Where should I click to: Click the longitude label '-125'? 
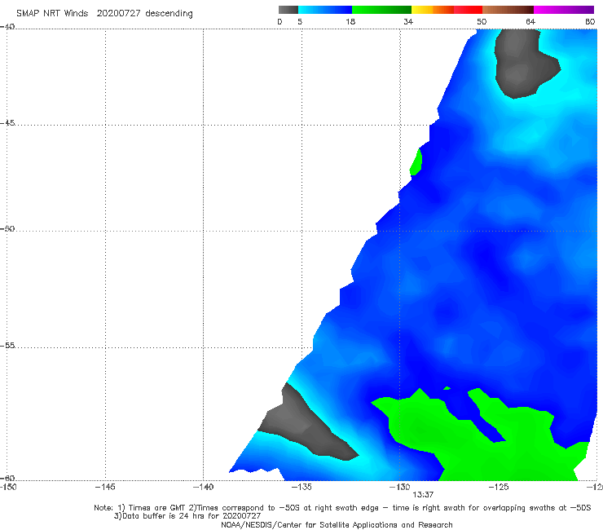(499, 487)
